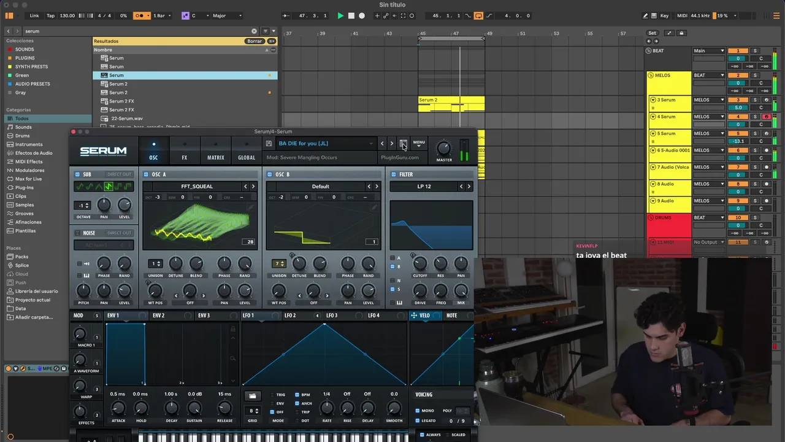
Task: Collapse the MELOS group track
Action: [651, 76]
